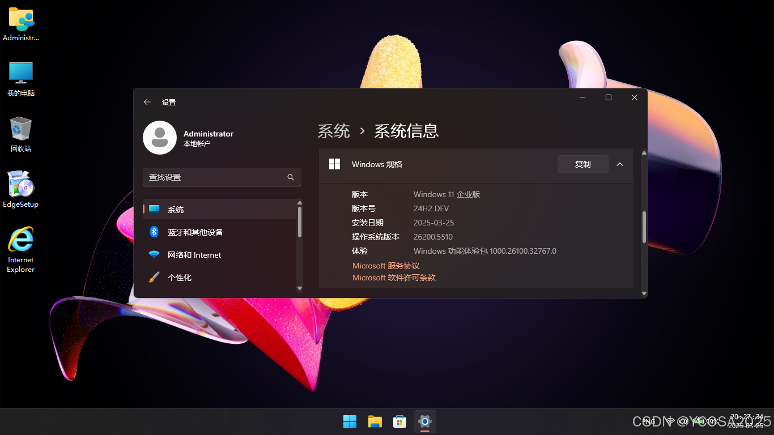Click the main scrollbar up arrow
This screenshot has width=774, height=435.
644,152
